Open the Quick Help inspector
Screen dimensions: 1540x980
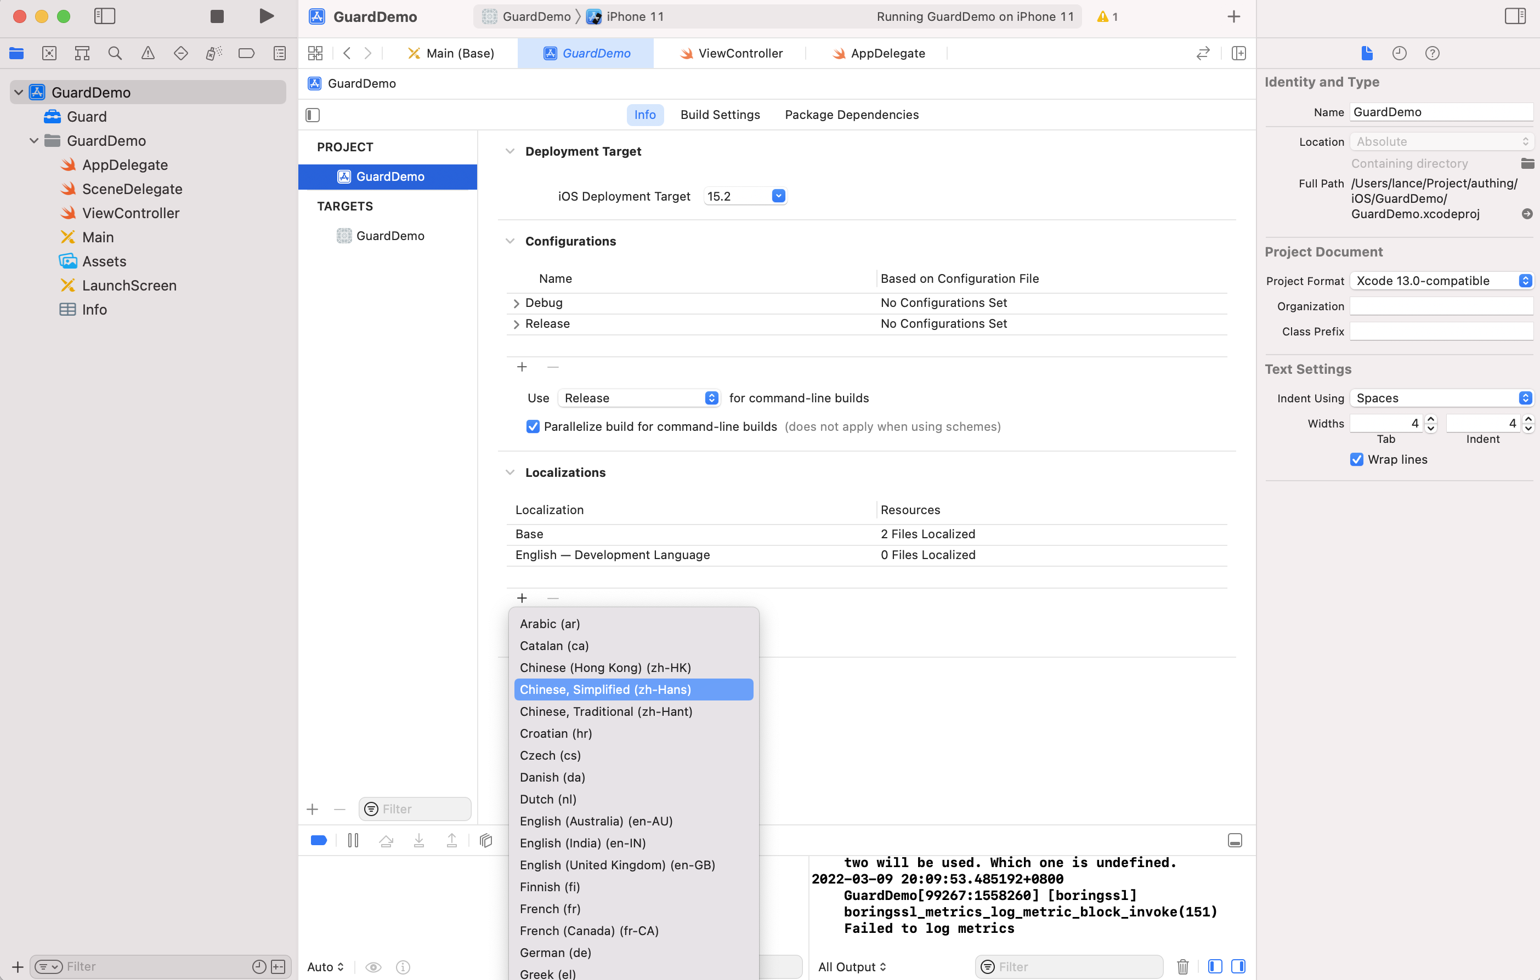(x=1432, y=53)
